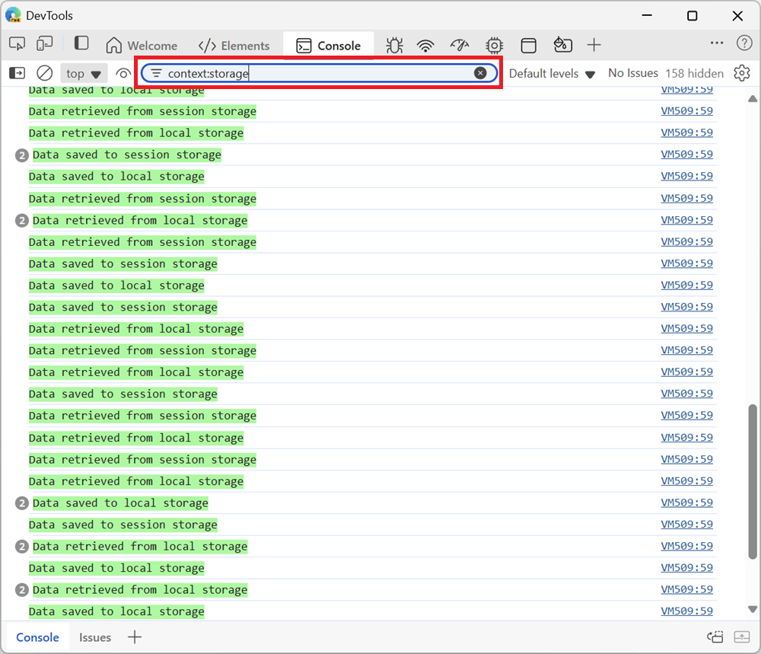This screenshot has height=654, width=761.
Task: Open the first VM509:59 source link
Action: pos(687,89)
